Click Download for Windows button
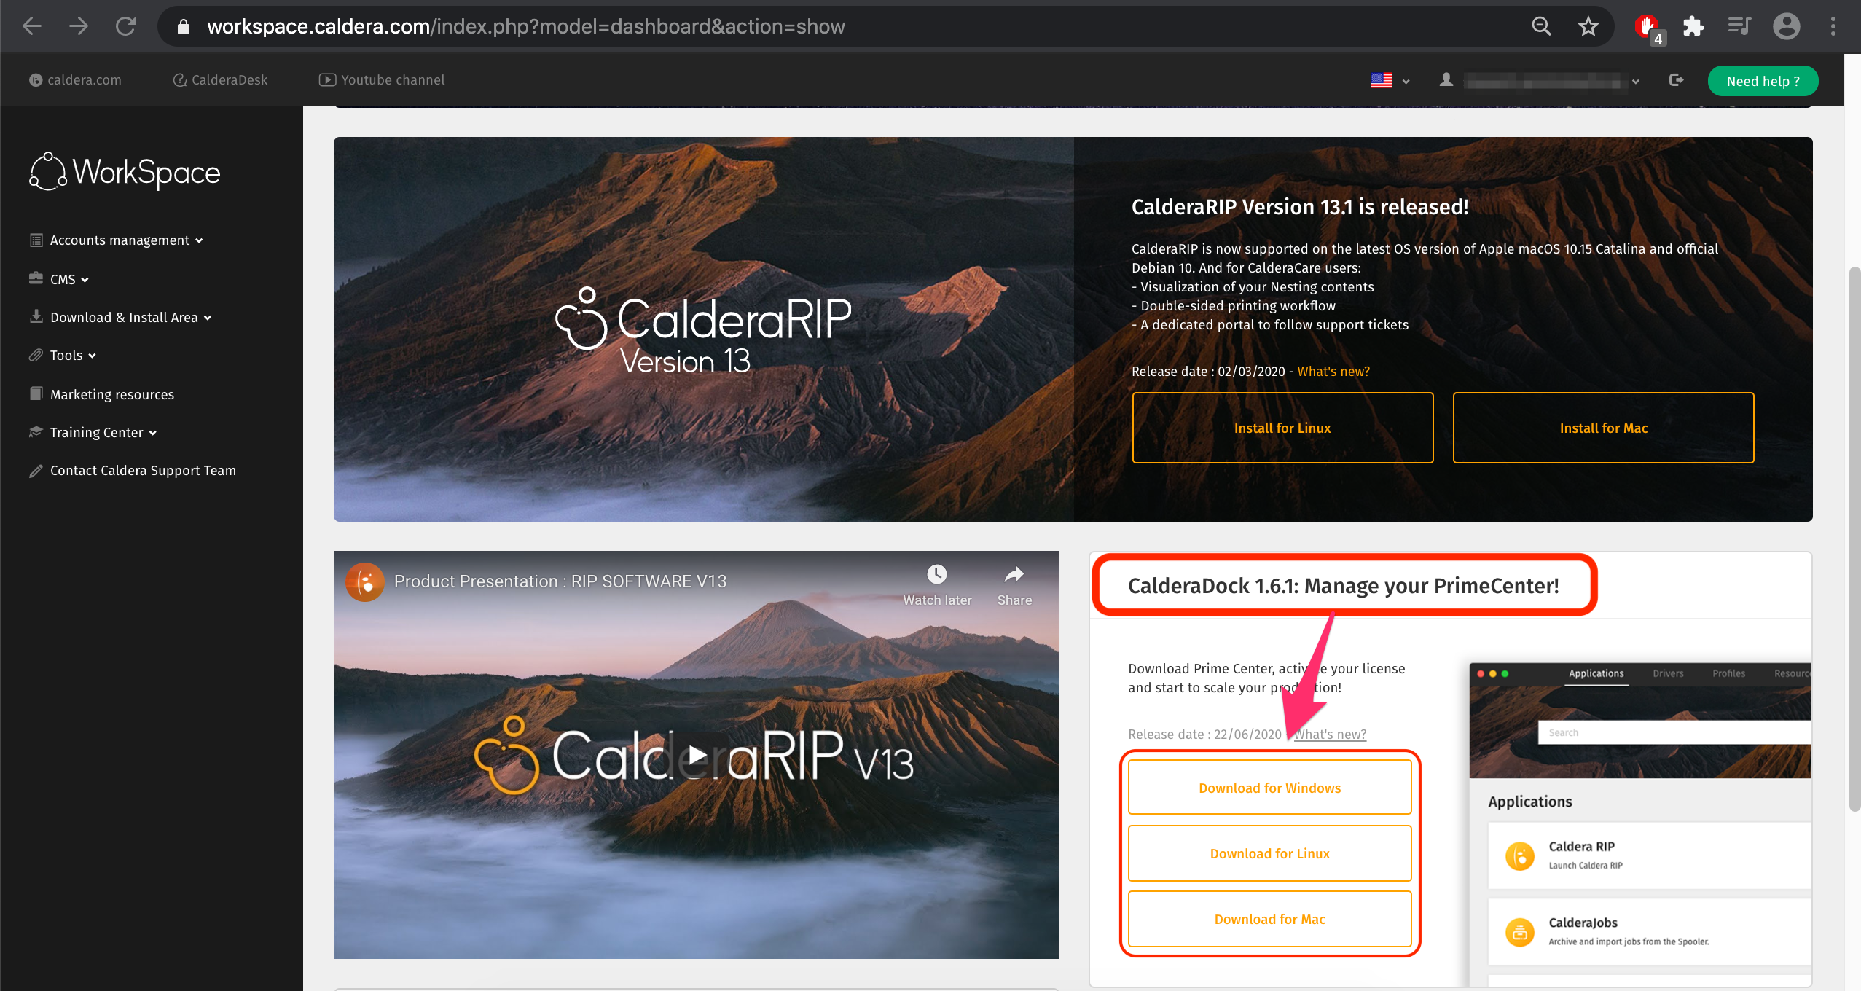The image size is (1861, 991). pyautogui.click(x=1269, y=788)
